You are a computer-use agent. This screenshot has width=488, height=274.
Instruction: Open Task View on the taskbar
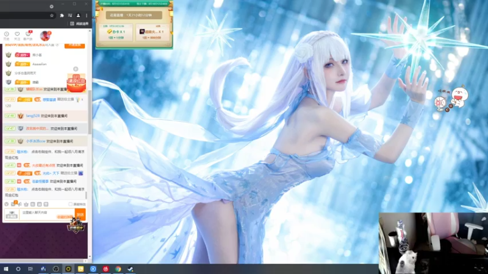click(30, 269)
